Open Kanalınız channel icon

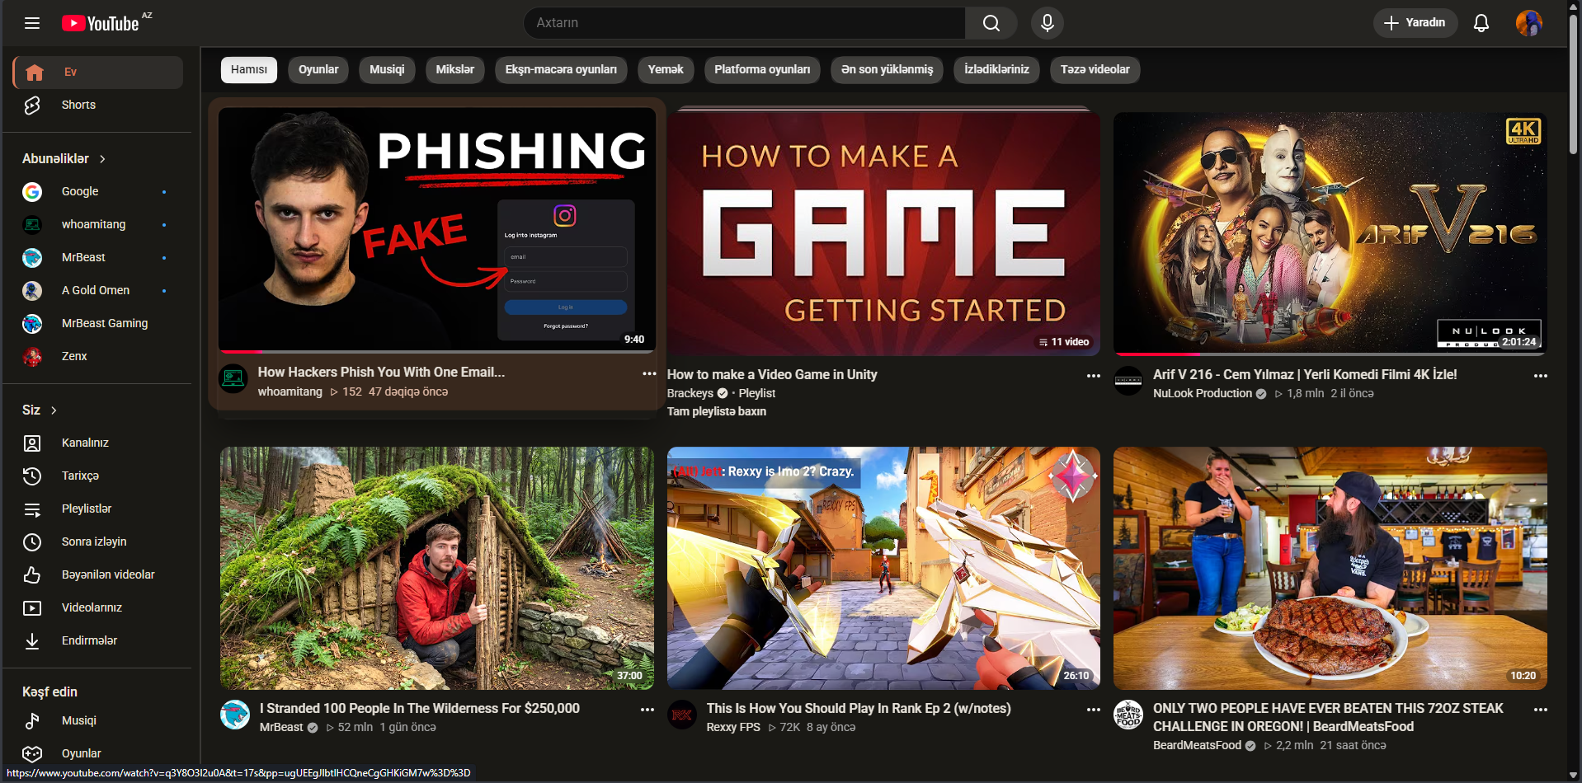(x=32, y=443)
